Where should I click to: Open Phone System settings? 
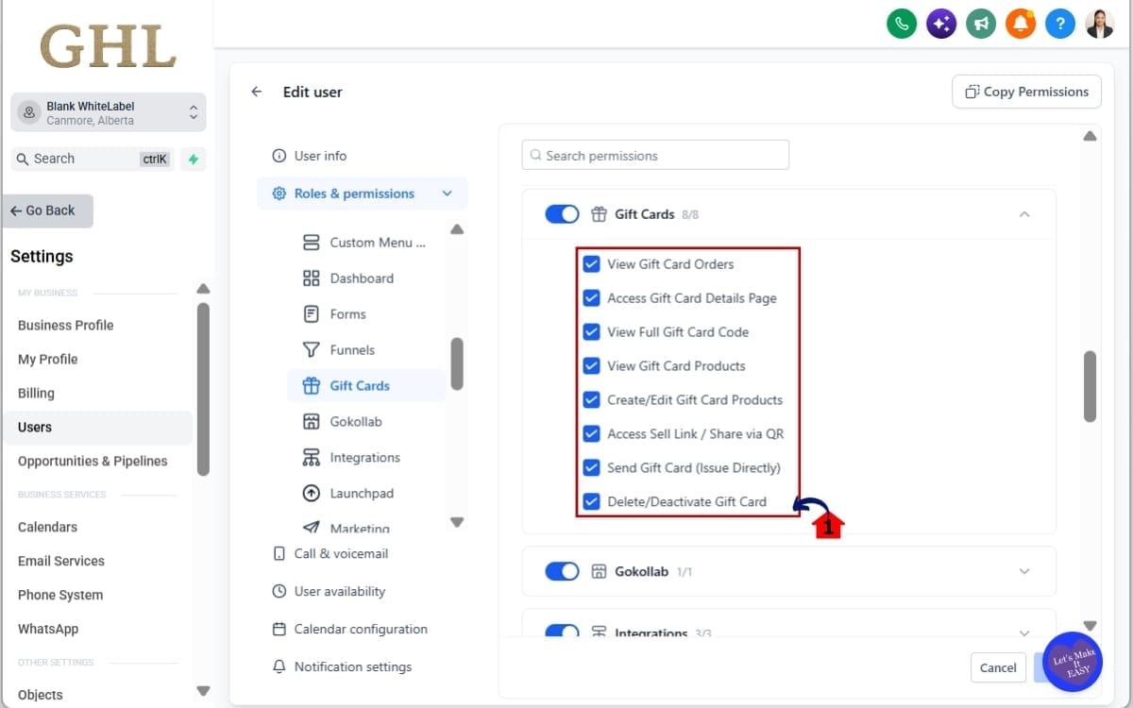pos(60,595)
